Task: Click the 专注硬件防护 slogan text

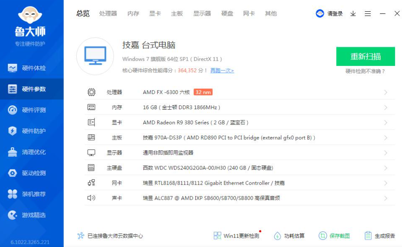Action: click(x=30, y=44)
